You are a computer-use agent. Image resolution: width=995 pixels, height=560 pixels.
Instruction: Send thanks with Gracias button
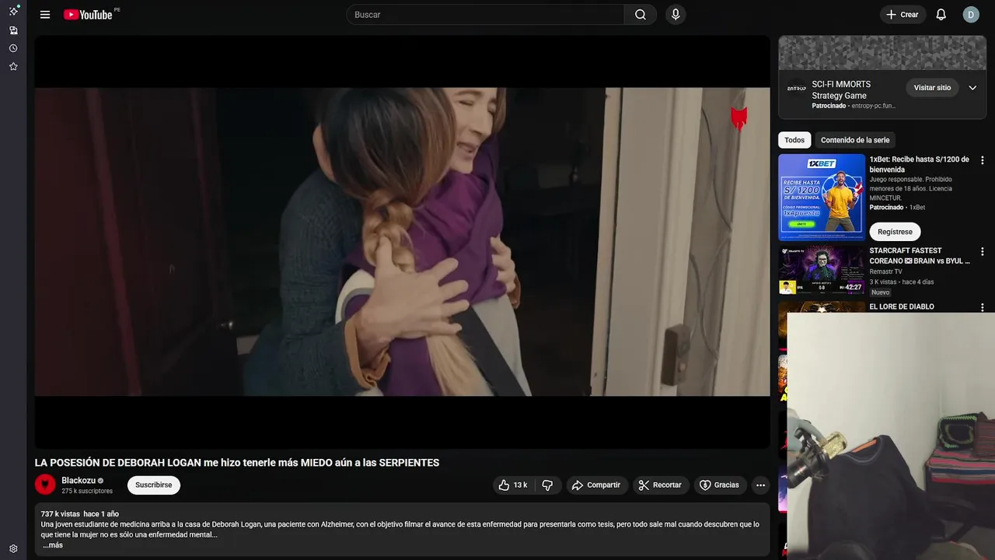click(x=720, y=485)
